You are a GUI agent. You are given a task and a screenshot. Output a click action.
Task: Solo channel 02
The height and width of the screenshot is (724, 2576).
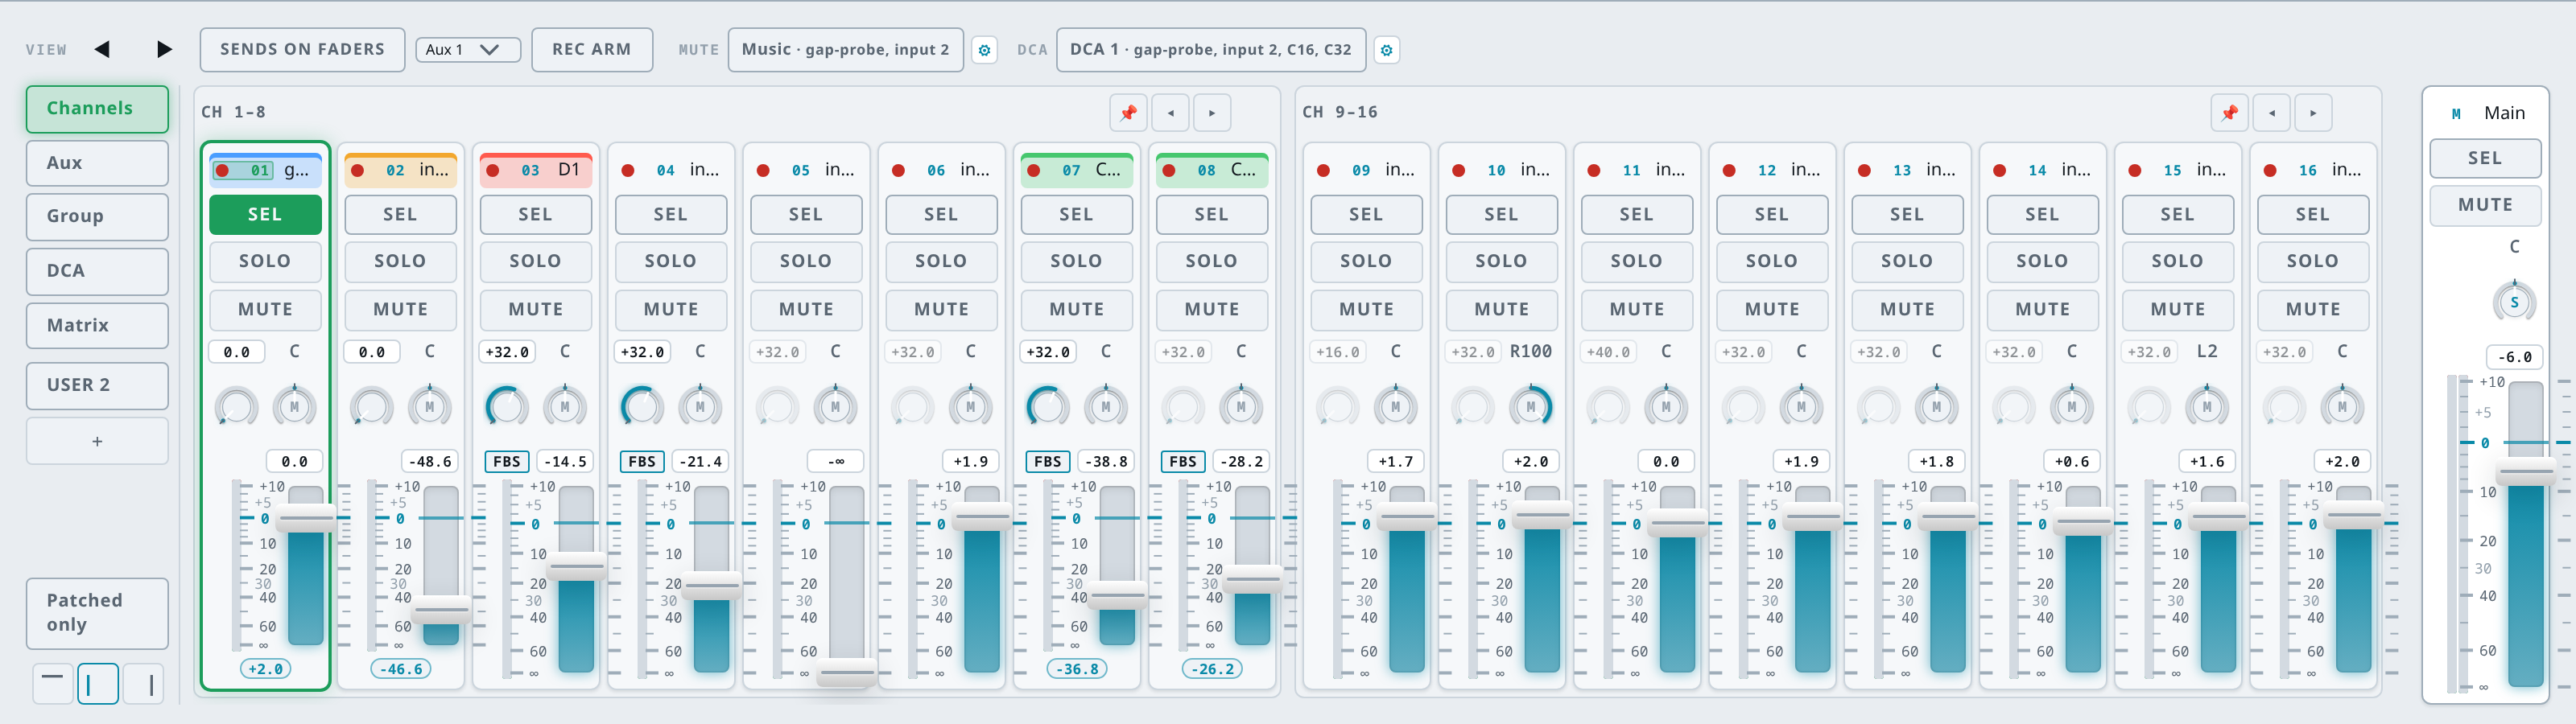(400, 261)
